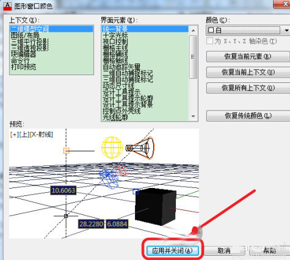Select 三维透视投影 context
This screenshot has width=290, height=260.
click(x=51, y=48)
